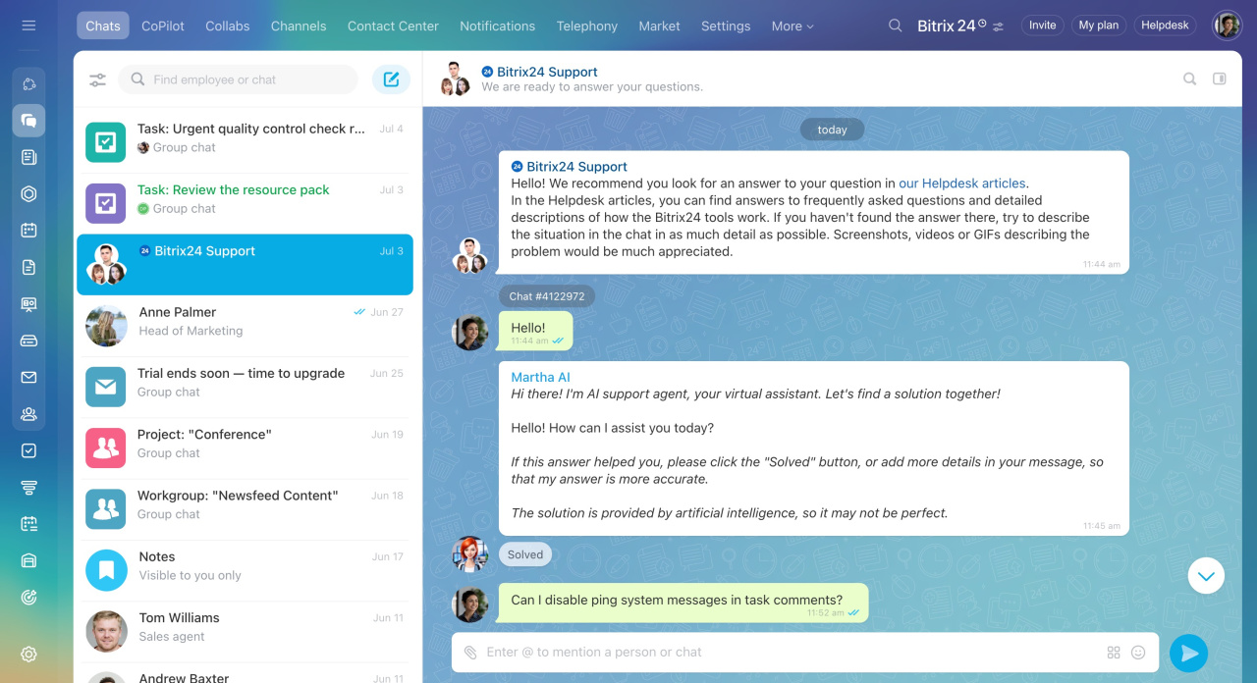Screen dimensions: 1257x683
Task: Search within the Bitrix24 Support chat
Action: pyautogui.click(x=1189, y=79)
